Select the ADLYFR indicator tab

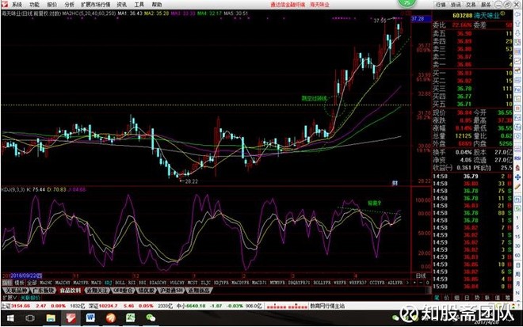395,283
